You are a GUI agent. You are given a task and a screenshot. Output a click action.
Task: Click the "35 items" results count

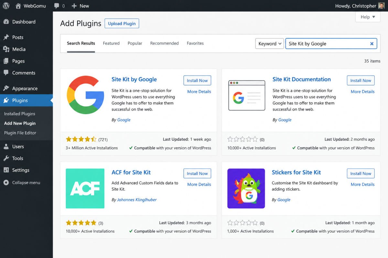[x=372, y=61]
